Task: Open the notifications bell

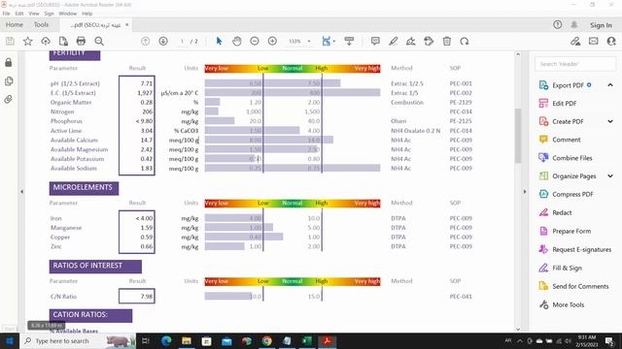Action: [x=574, y=24]
